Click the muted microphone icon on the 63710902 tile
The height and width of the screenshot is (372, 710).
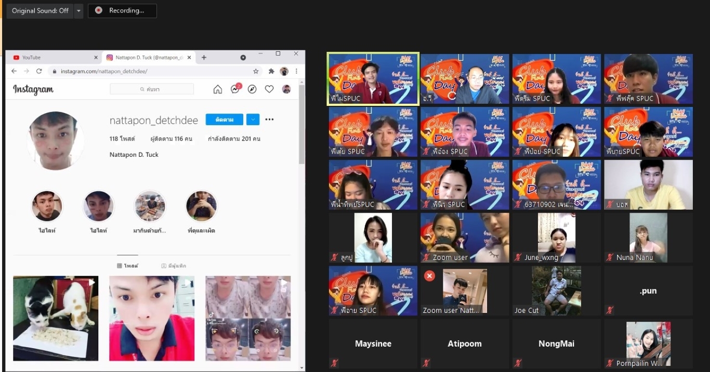click(518, 204)
